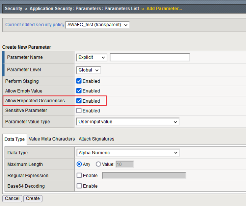The image size is (246, 206).
Task: Open the Attack Signatures tab
Action: coord(96,139)
